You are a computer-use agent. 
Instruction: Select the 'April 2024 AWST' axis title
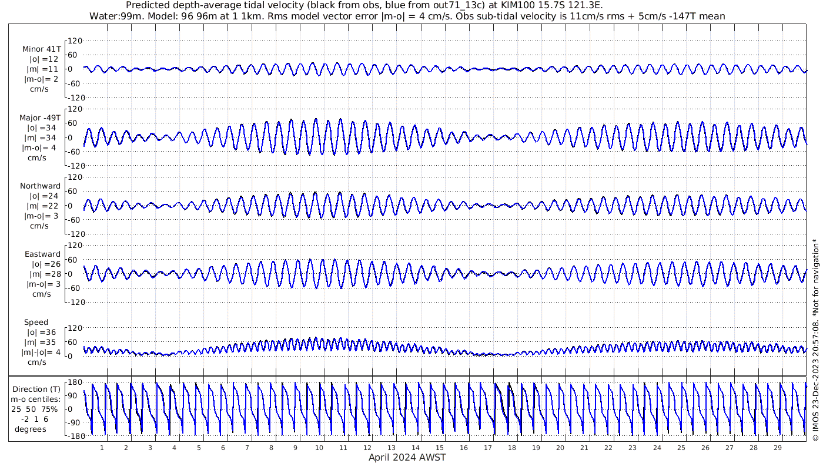click(x=407, y=458)
